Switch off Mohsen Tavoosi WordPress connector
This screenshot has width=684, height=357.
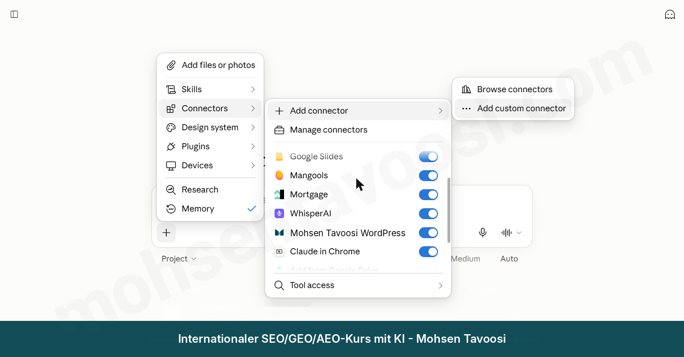[x=428, y=233]
